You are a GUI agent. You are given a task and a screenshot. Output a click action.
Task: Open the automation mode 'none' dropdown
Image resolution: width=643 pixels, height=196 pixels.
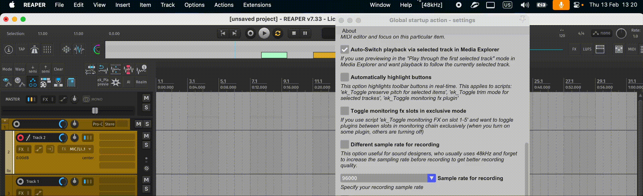click(601, 33)
